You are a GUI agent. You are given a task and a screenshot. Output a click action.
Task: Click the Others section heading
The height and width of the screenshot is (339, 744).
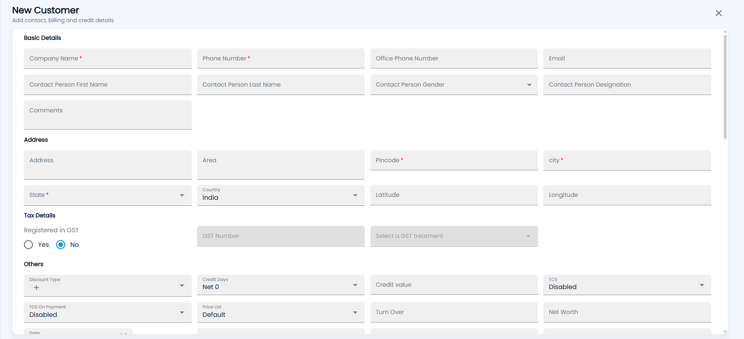tap(33, 264)
